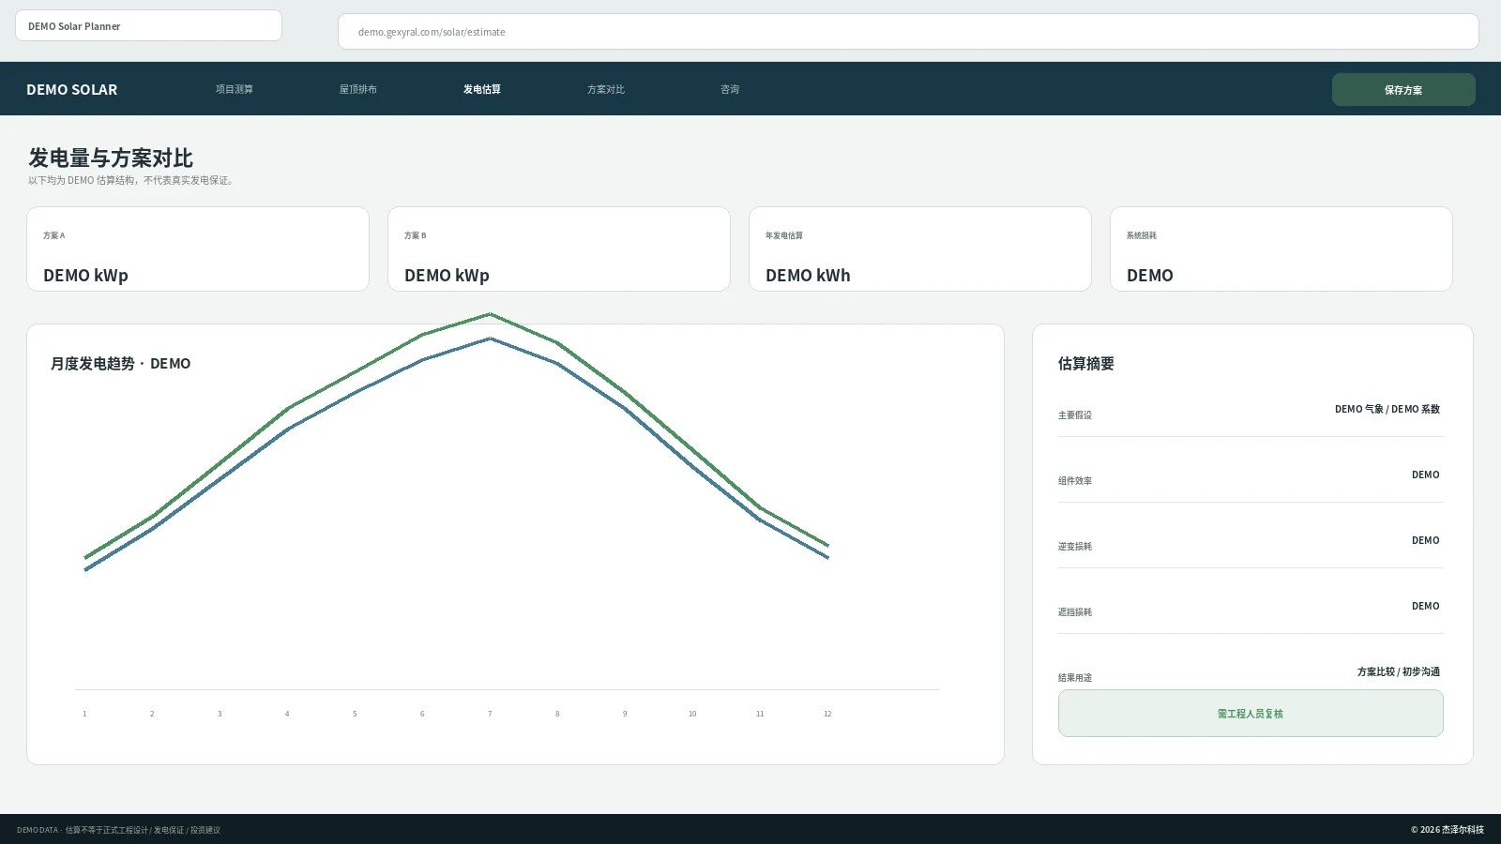This screenshot has width=1501, height=844.
Task: Click the 保存方案 button
Action: (1403, 90)
